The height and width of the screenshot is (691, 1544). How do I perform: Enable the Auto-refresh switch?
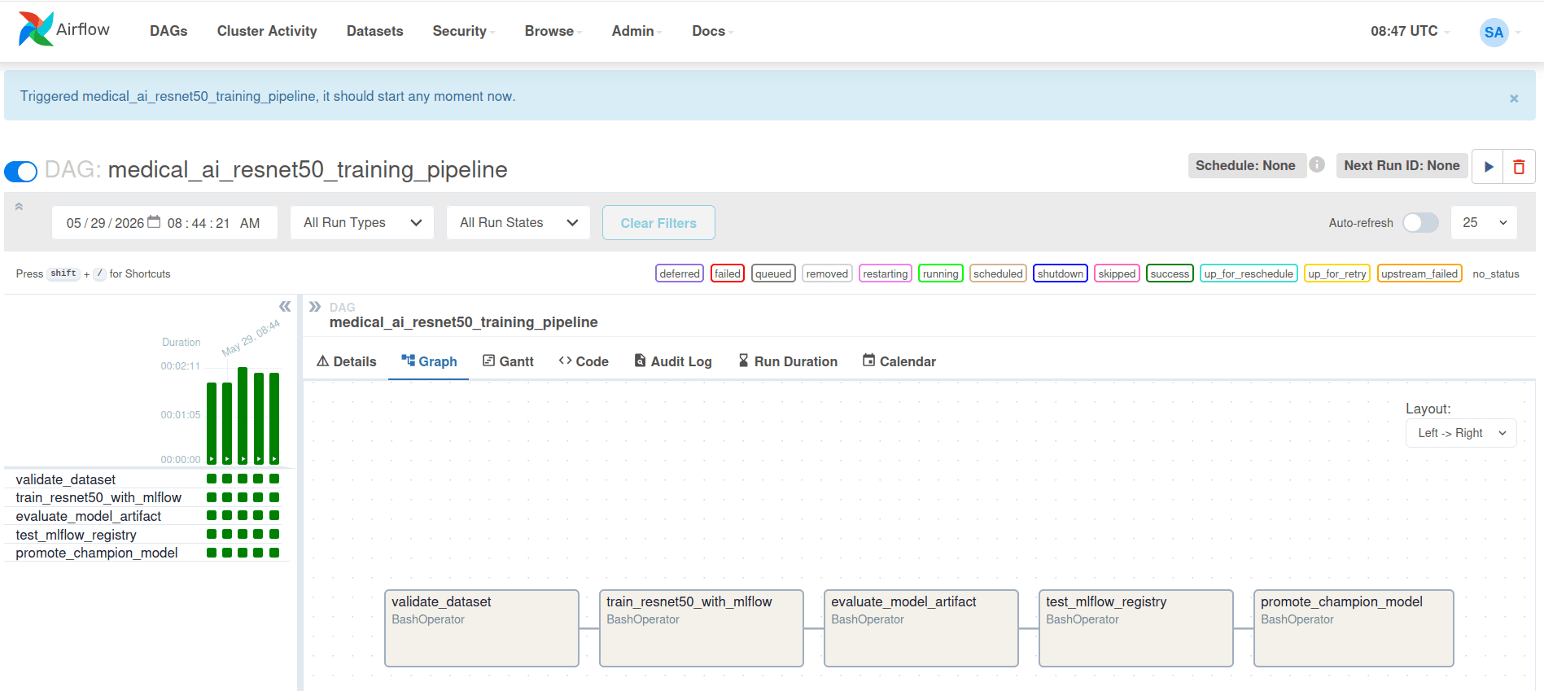coord(1420,223)
